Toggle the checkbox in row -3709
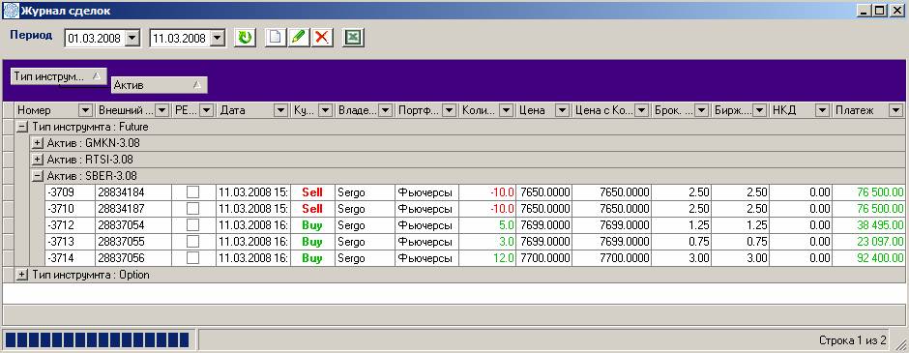The width and height of the screenshot is (909, 353). [x=193, y=191]
